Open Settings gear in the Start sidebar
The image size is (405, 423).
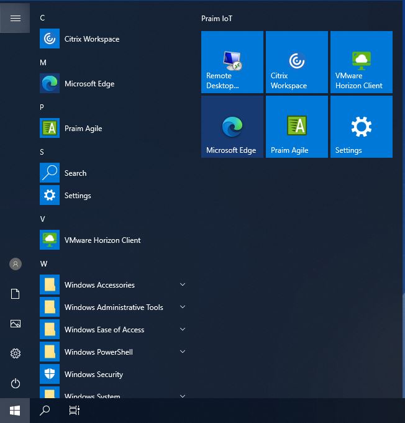click(x=16, y=353)
